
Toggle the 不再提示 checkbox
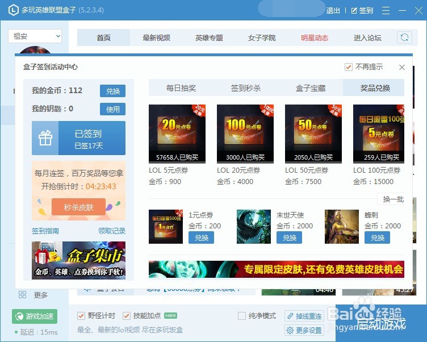pyautogui.click(x=348, y=67)
